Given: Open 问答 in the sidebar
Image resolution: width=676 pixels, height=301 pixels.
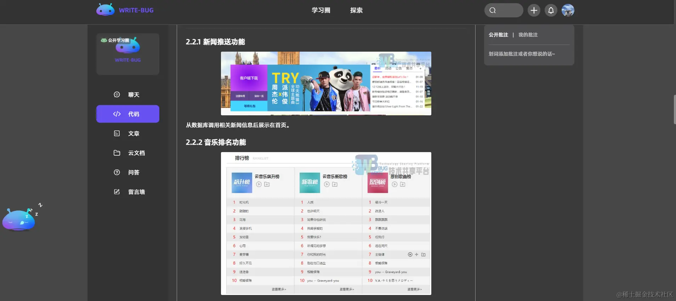Looking at the screenshot, I should tap(128, 172).
